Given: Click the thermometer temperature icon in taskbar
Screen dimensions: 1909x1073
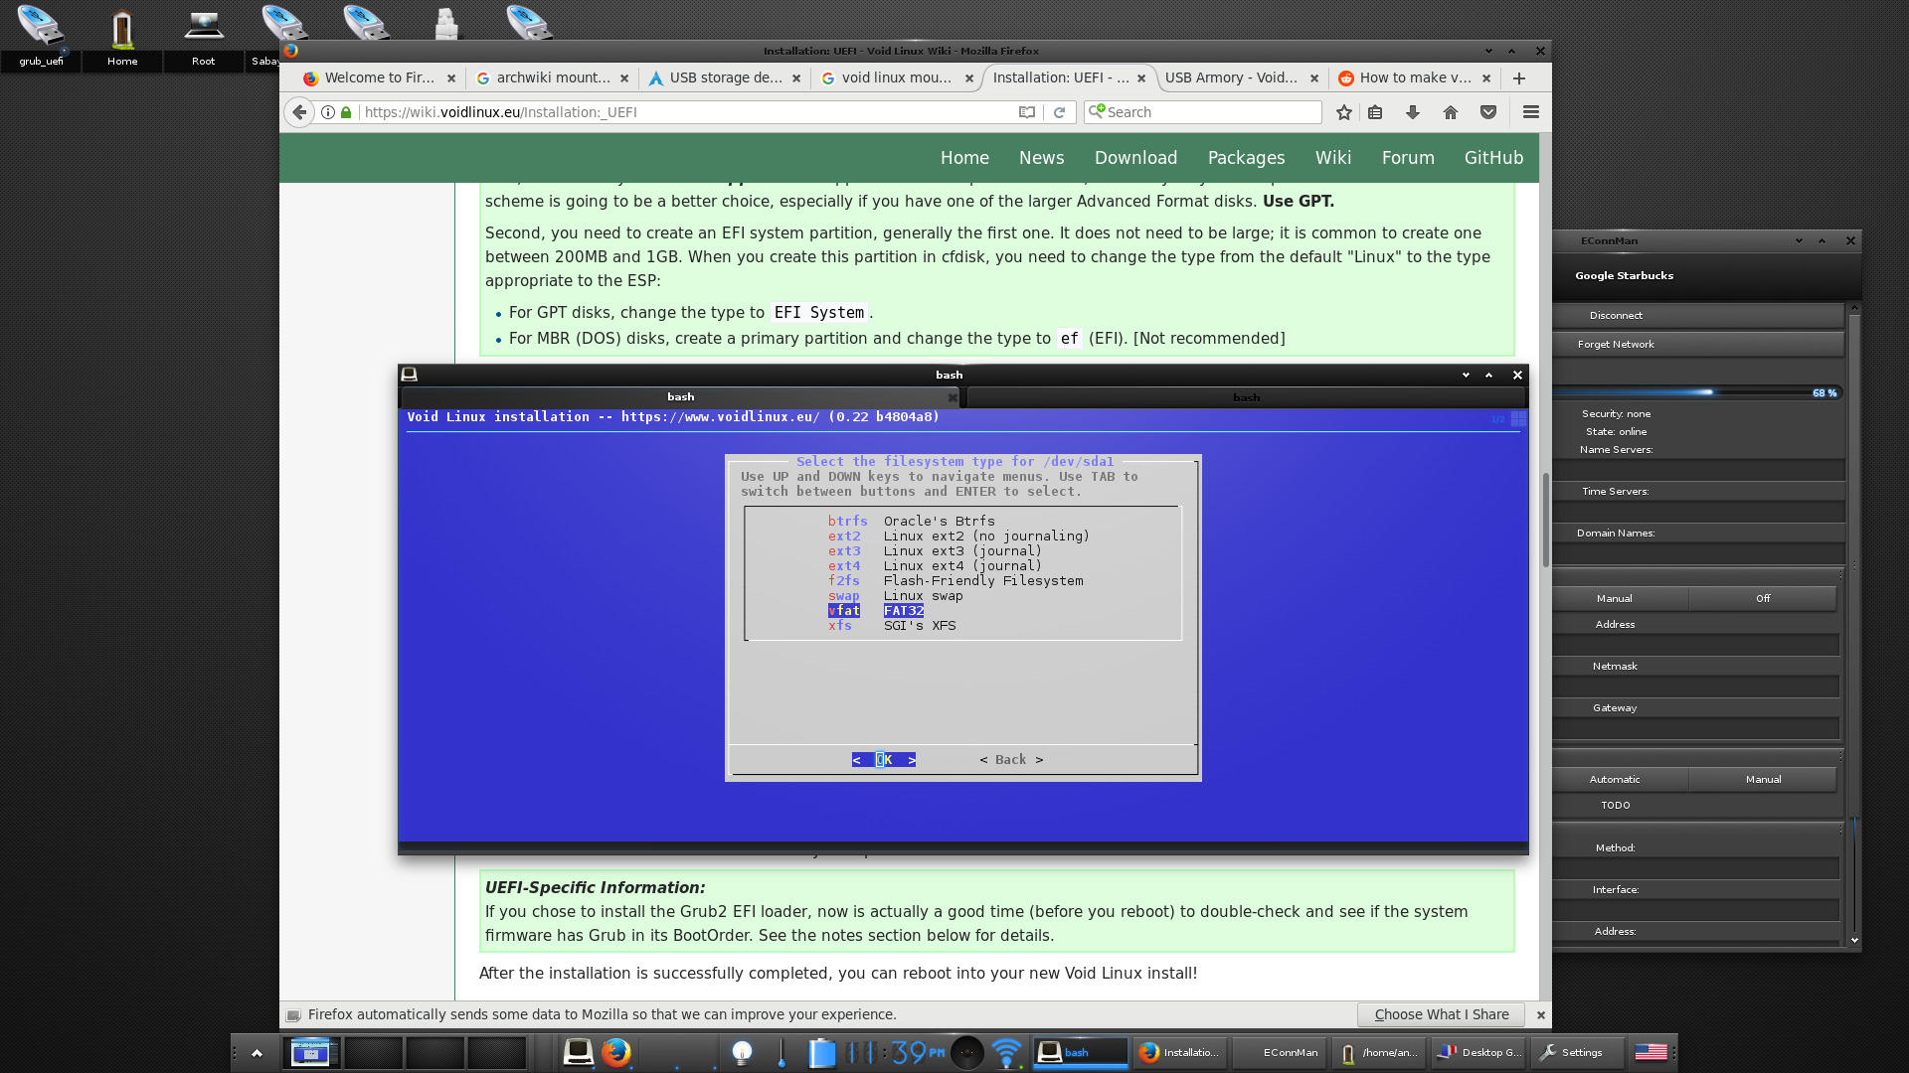Looking at the screenshot, I should click(781, 1052).
